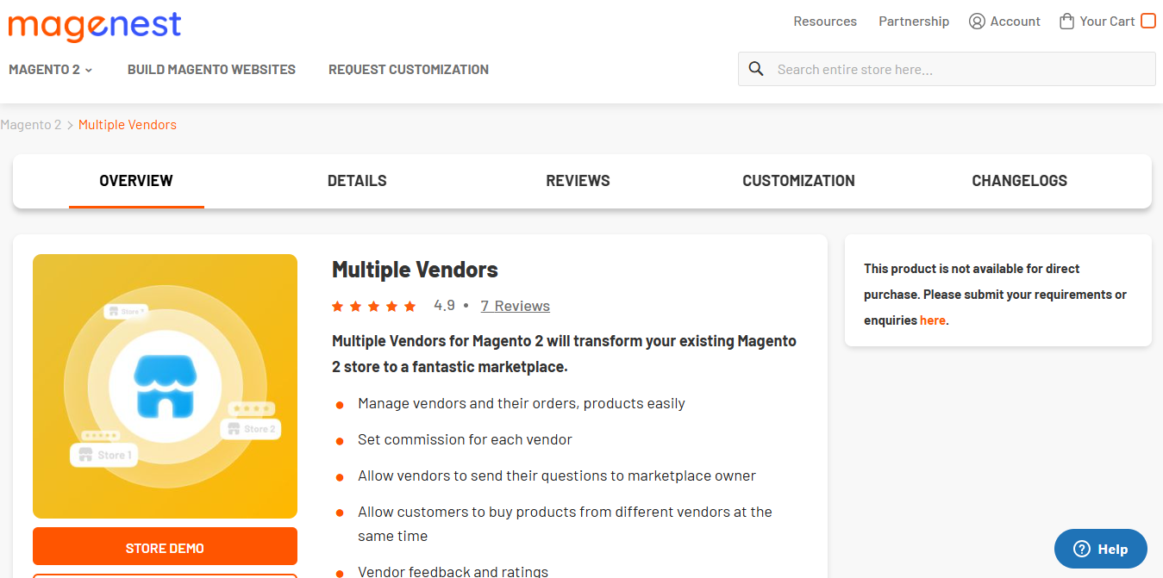This screenshot has height=578, width=1163.
Task: Open the Account menu icon
Action: pos(977,21)
